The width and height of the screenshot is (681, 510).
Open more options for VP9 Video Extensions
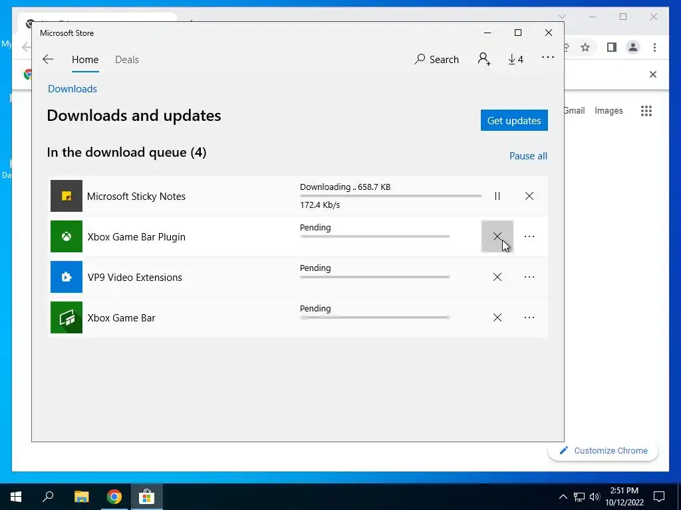(529, 277)
